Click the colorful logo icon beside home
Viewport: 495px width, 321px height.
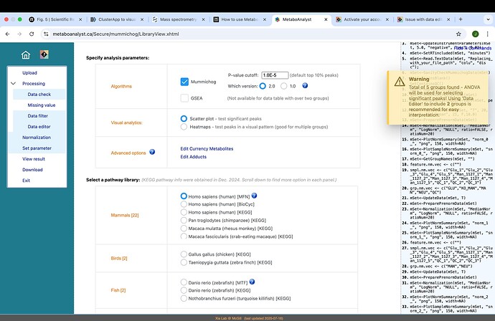[44, 54]
